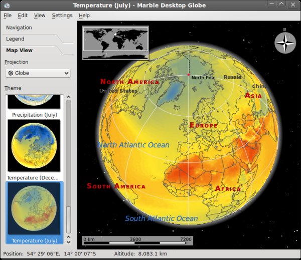The image size is (301, 260).
Task: Click the North America label on globe
Action: pyautogui.click(x=130, y=82)
